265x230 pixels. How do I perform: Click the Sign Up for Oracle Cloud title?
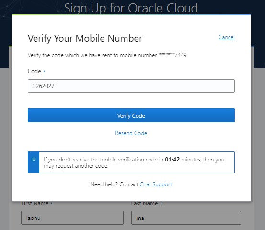pyautogui.click(x=131, y=8)
